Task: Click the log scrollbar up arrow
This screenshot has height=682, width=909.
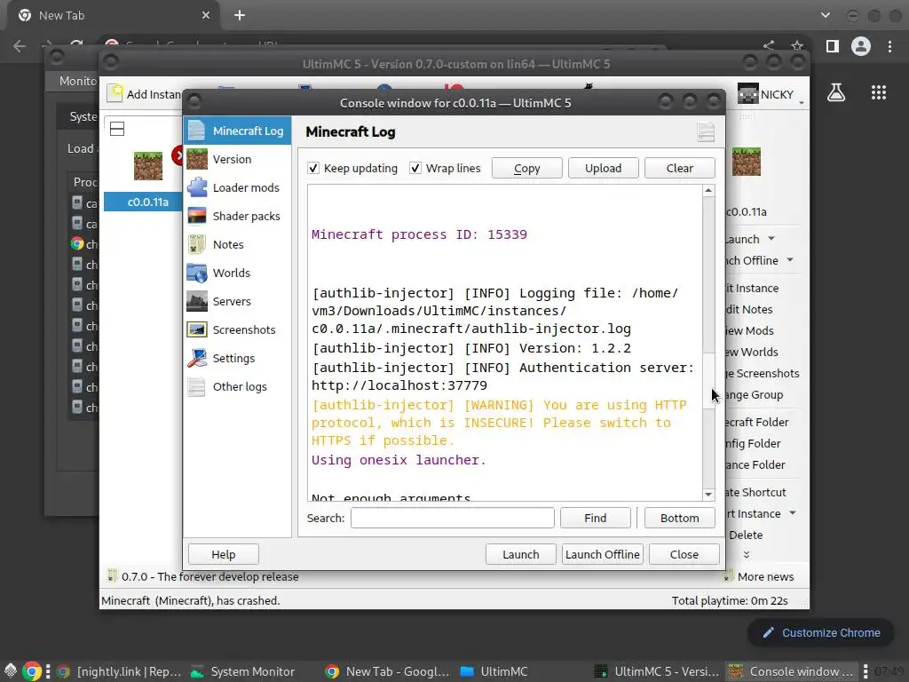Action: (708, 191)
